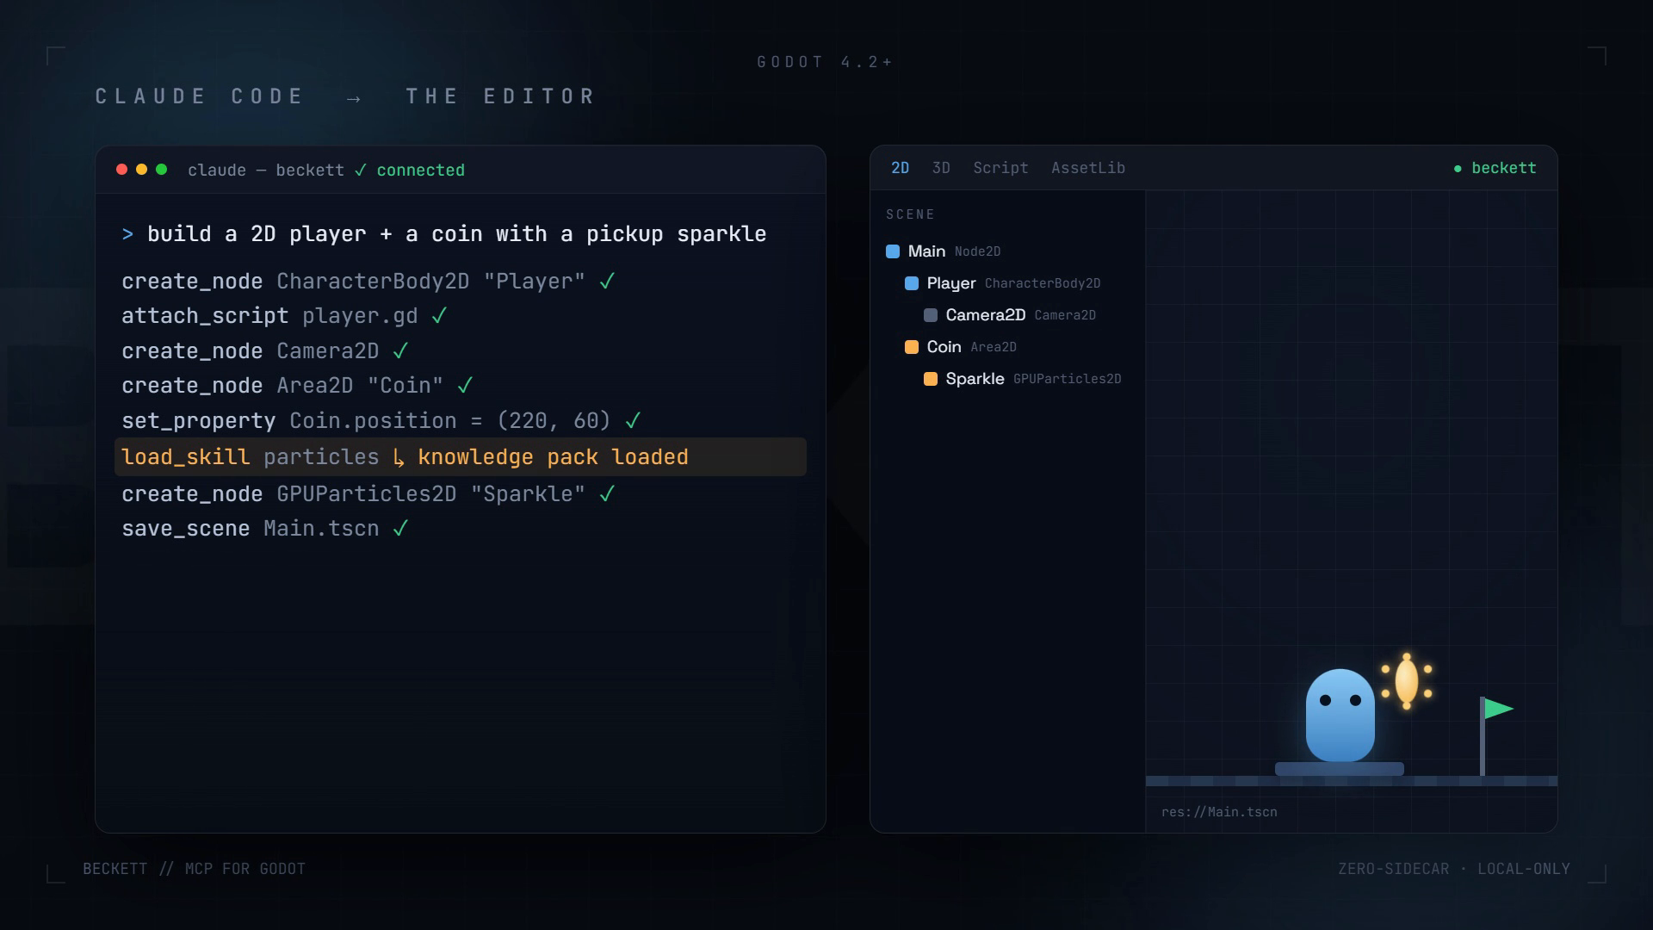The height and width of the screenshot is (930, 1653).
Task: Open the Script tab
Action: click(1000, 168)
